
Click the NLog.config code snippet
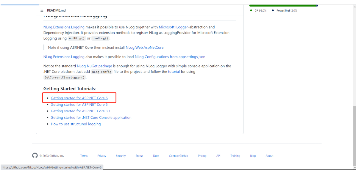click(102, 72)
